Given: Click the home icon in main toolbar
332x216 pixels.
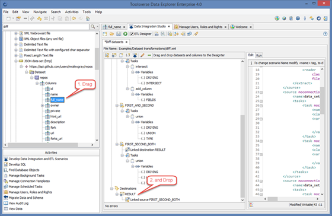Looking at the screenshot, I should pyautogui.click(x=88, y=18).
